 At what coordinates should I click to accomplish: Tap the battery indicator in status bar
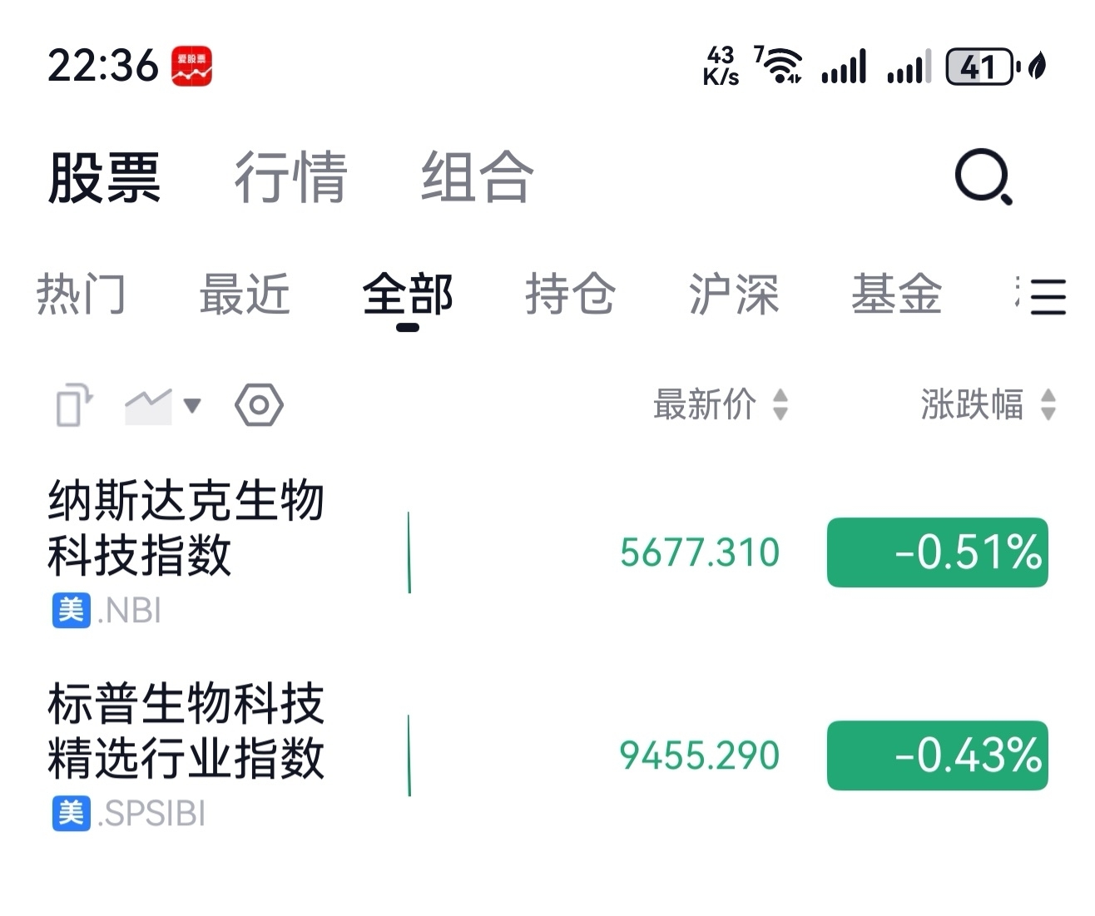982,67
